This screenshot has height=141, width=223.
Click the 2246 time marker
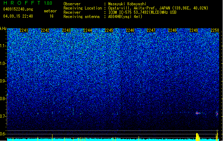130,30
